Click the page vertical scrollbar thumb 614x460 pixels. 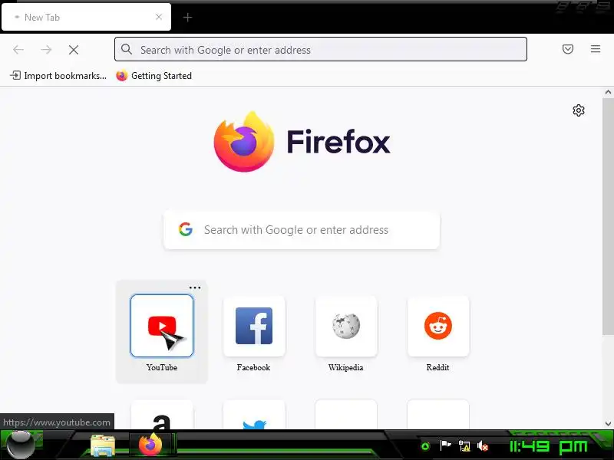608,216
